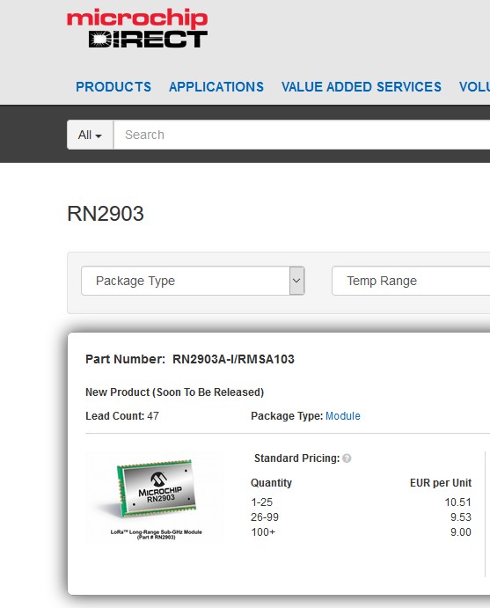Open the Temp Range dropdown

(x=411, y=281)
